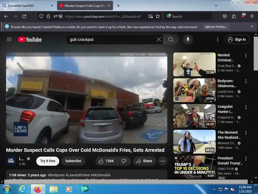This screenshot has height=194, width=258.
Task: Open options menu for President Donald Trump video
Action: (x=246, y=159)
